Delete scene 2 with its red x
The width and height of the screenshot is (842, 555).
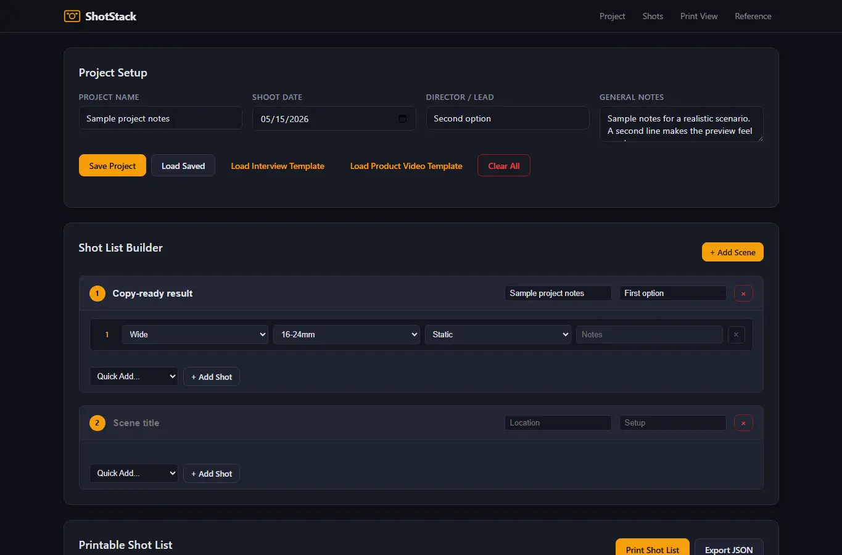coord(743,423)
